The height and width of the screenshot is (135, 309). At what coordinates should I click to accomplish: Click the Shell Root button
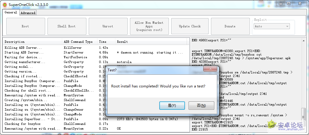[66, 26]
